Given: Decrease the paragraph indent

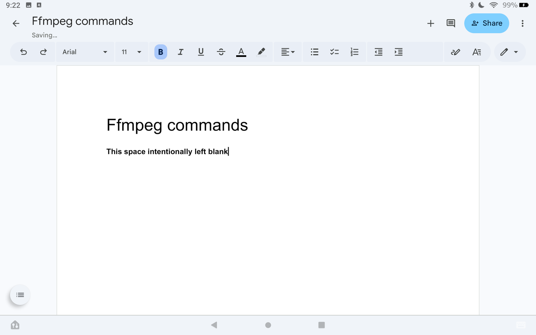Looking at the screenshot, I should tap(378, 52).
